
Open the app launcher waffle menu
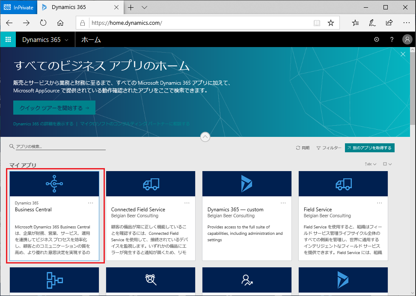pos(8,39)
